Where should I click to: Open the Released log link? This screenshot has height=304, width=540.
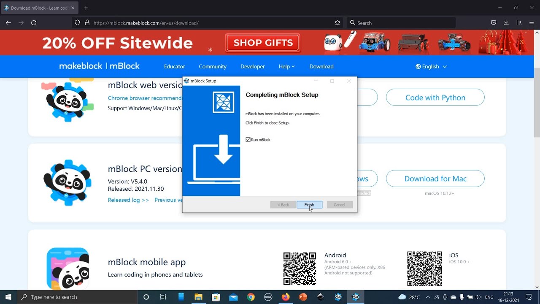pyautogui.click(x=128, y=200)
